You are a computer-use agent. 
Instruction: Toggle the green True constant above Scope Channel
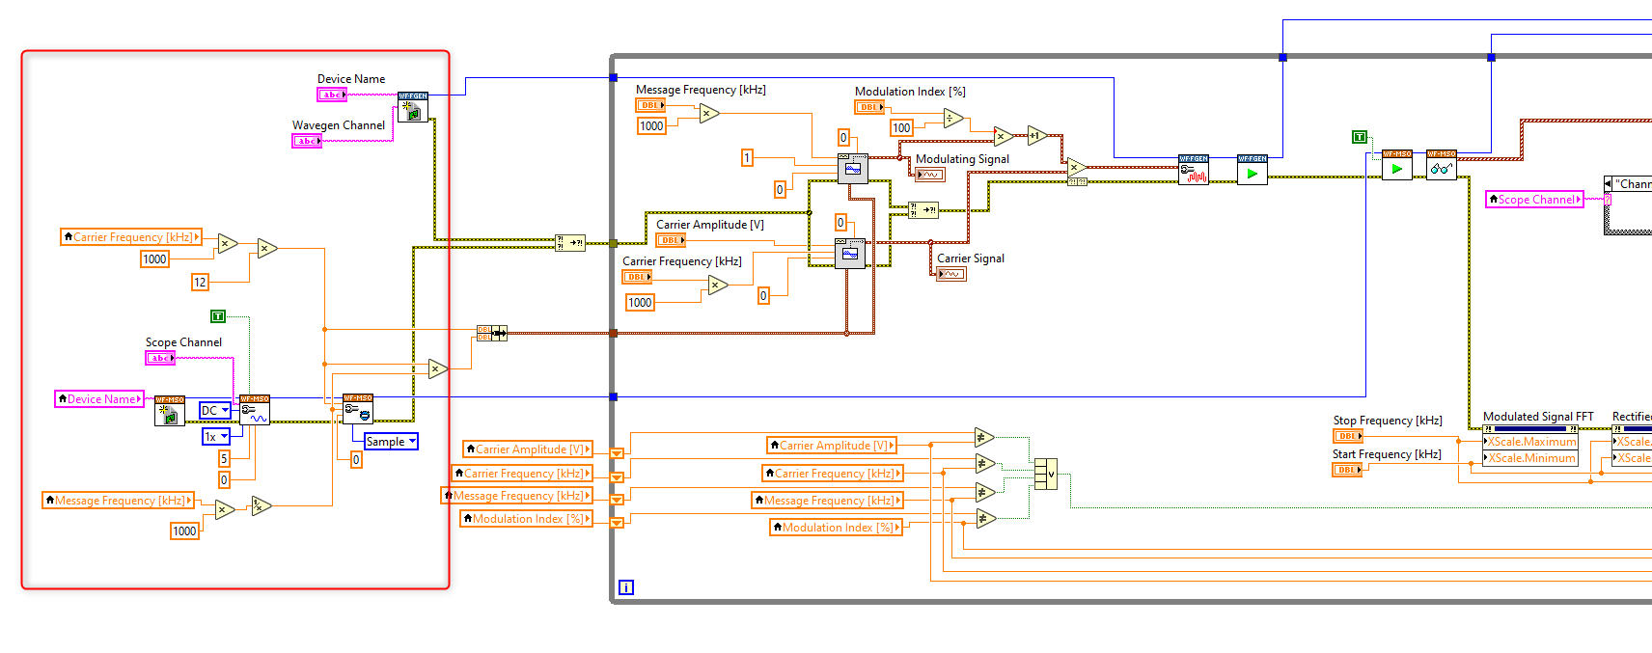pos(218,316)
